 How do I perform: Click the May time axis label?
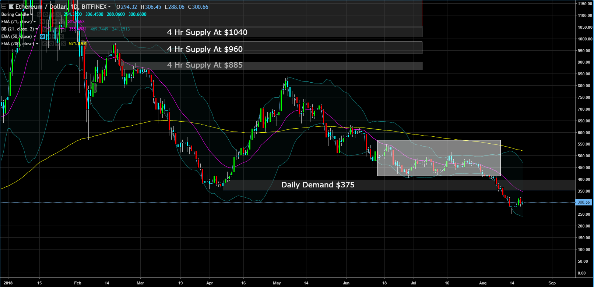coord(277,283)
